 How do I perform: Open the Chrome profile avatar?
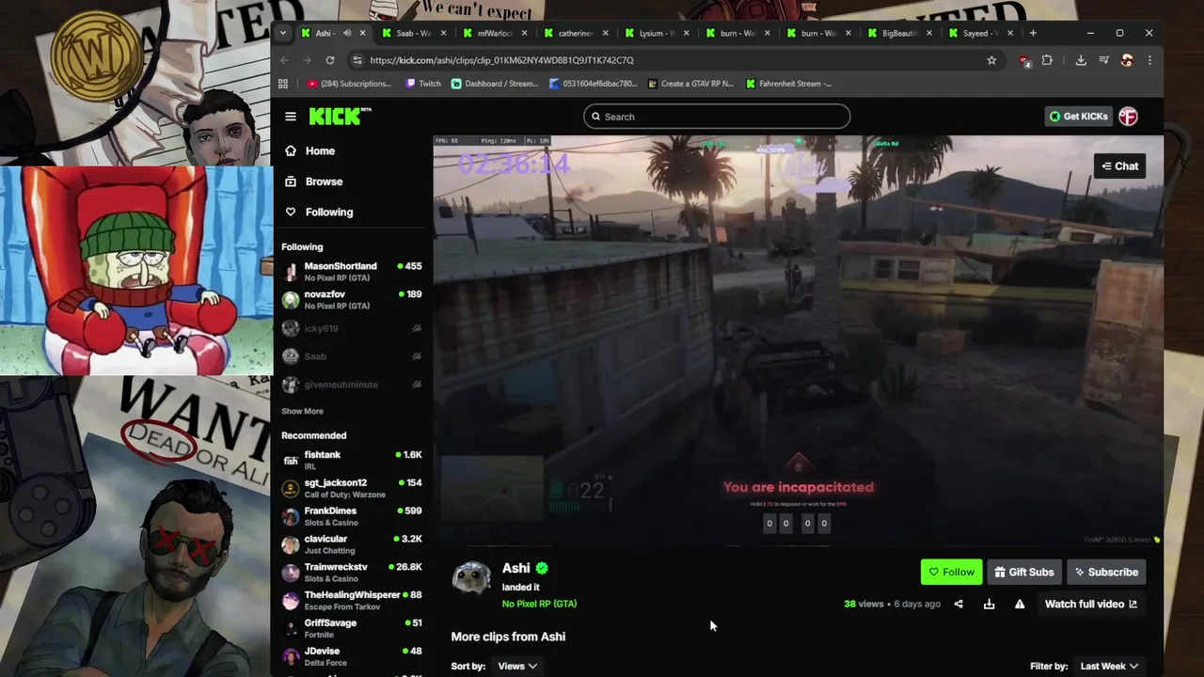point(1127,60)
